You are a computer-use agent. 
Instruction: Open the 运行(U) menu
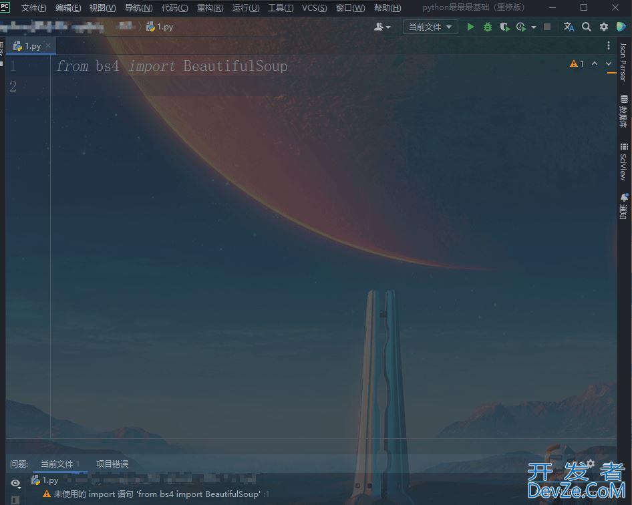click(245, 7)
